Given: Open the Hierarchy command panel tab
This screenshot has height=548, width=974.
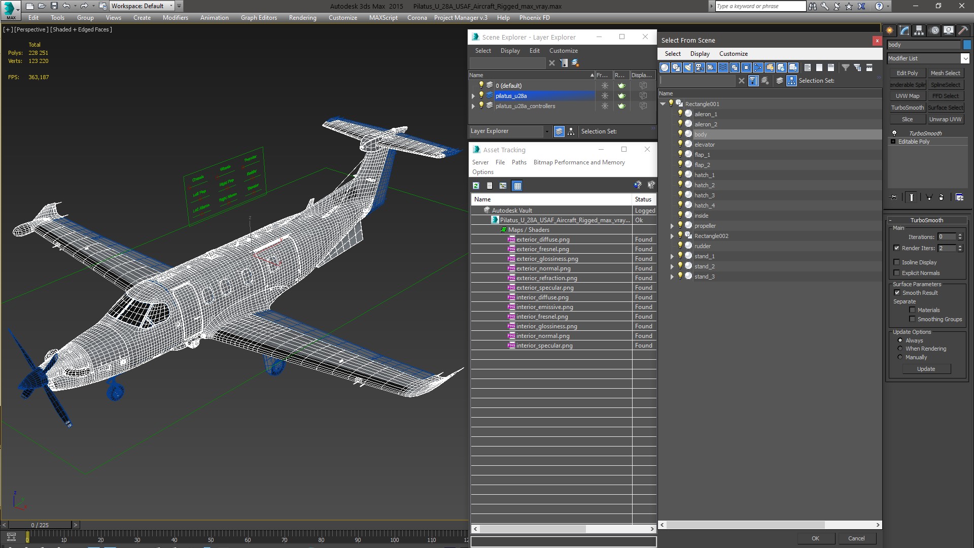Looking at the screenshot, I should coord(919,30).
